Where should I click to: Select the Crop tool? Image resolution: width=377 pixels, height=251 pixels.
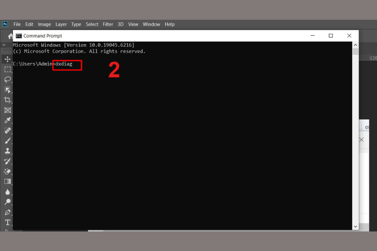coord(7,100)
